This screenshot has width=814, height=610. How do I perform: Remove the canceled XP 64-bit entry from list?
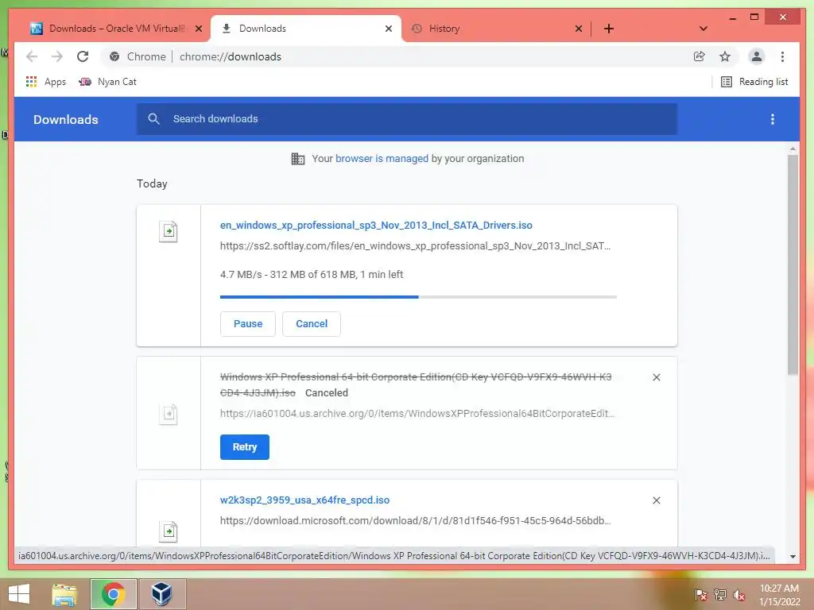[x=656, y=377]
